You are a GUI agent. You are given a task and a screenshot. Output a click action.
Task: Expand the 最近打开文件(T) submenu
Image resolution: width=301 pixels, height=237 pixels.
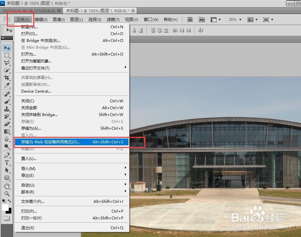tap(72, 68)
